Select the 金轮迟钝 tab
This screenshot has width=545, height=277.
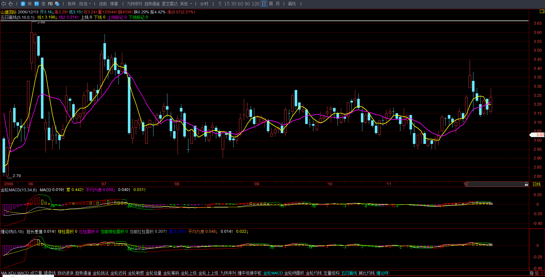coord(118,273)
